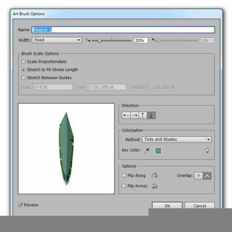Click the minimum width slider handle
The width and height of the screenshot is (232, 232).
[99, 40]
